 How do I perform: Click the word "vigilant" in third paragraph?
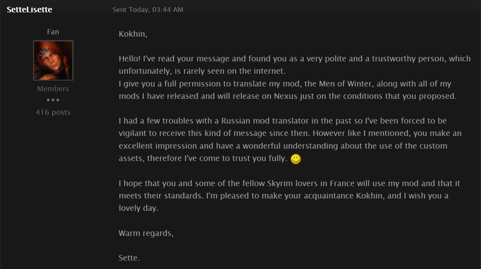pos(133,133)
